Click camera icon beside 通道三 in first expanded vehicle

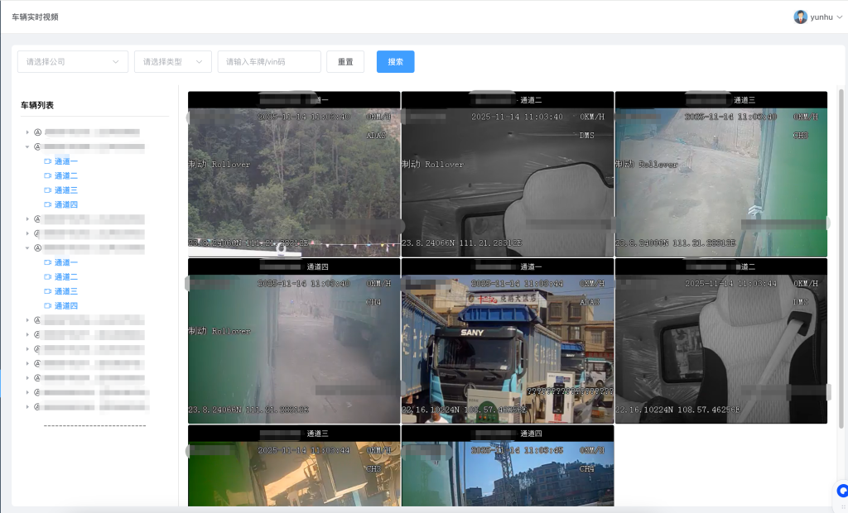click(x=47, y=190)
